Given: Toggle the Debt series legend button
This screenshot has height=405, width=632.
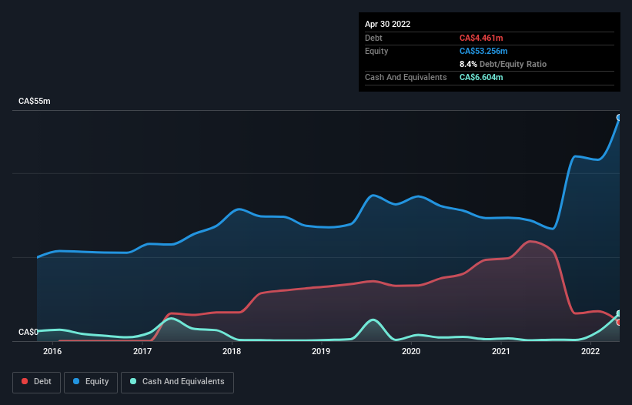Looking at the screenshot, I should coord(36,382).
